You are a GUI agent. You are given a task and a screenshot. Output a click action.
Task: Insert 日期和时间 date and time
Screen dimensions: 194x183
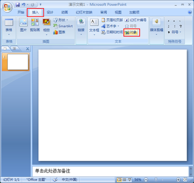click(x=112, y=32)
